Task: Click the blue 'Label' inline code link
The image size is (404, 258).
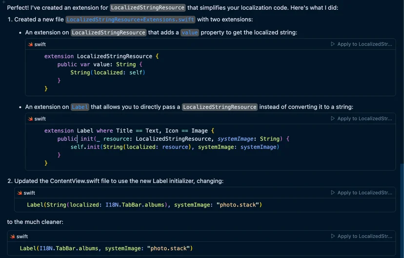Action: 80,107
